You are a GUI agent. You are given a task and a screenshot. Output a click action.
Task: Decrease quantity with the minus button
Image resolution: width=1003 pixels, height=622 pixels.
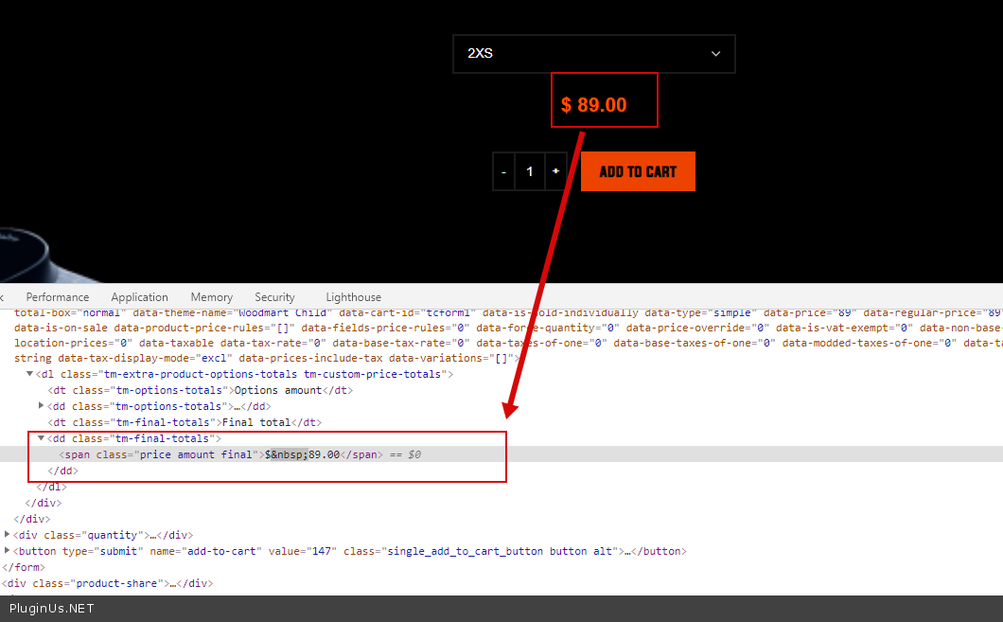coord(503,171)
